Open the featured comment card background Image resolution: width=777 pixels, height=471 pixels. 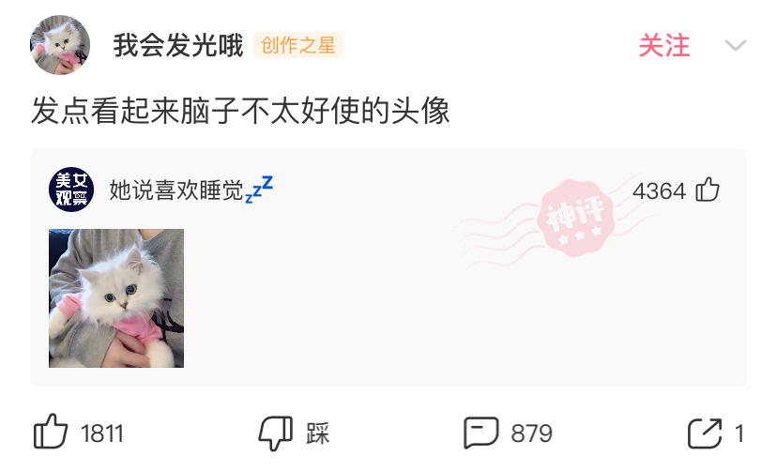[388, 267]
